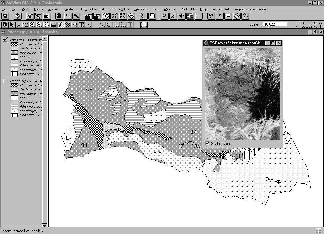Click the histogram chart toolbar icon
The width and height of the screenshot is (324, 234).
173,16
